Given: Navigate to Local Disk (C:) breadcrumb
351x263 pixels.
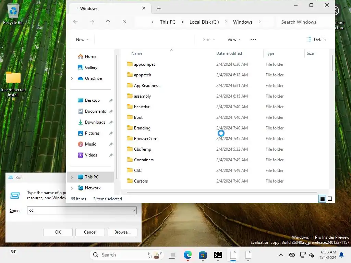Looking at the screenshot, I should (x=204, y=22).
